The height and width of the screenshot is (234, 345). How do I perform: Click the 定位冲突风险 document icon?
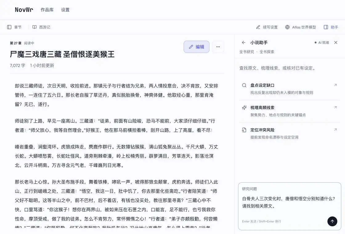[x=244, y=130]
